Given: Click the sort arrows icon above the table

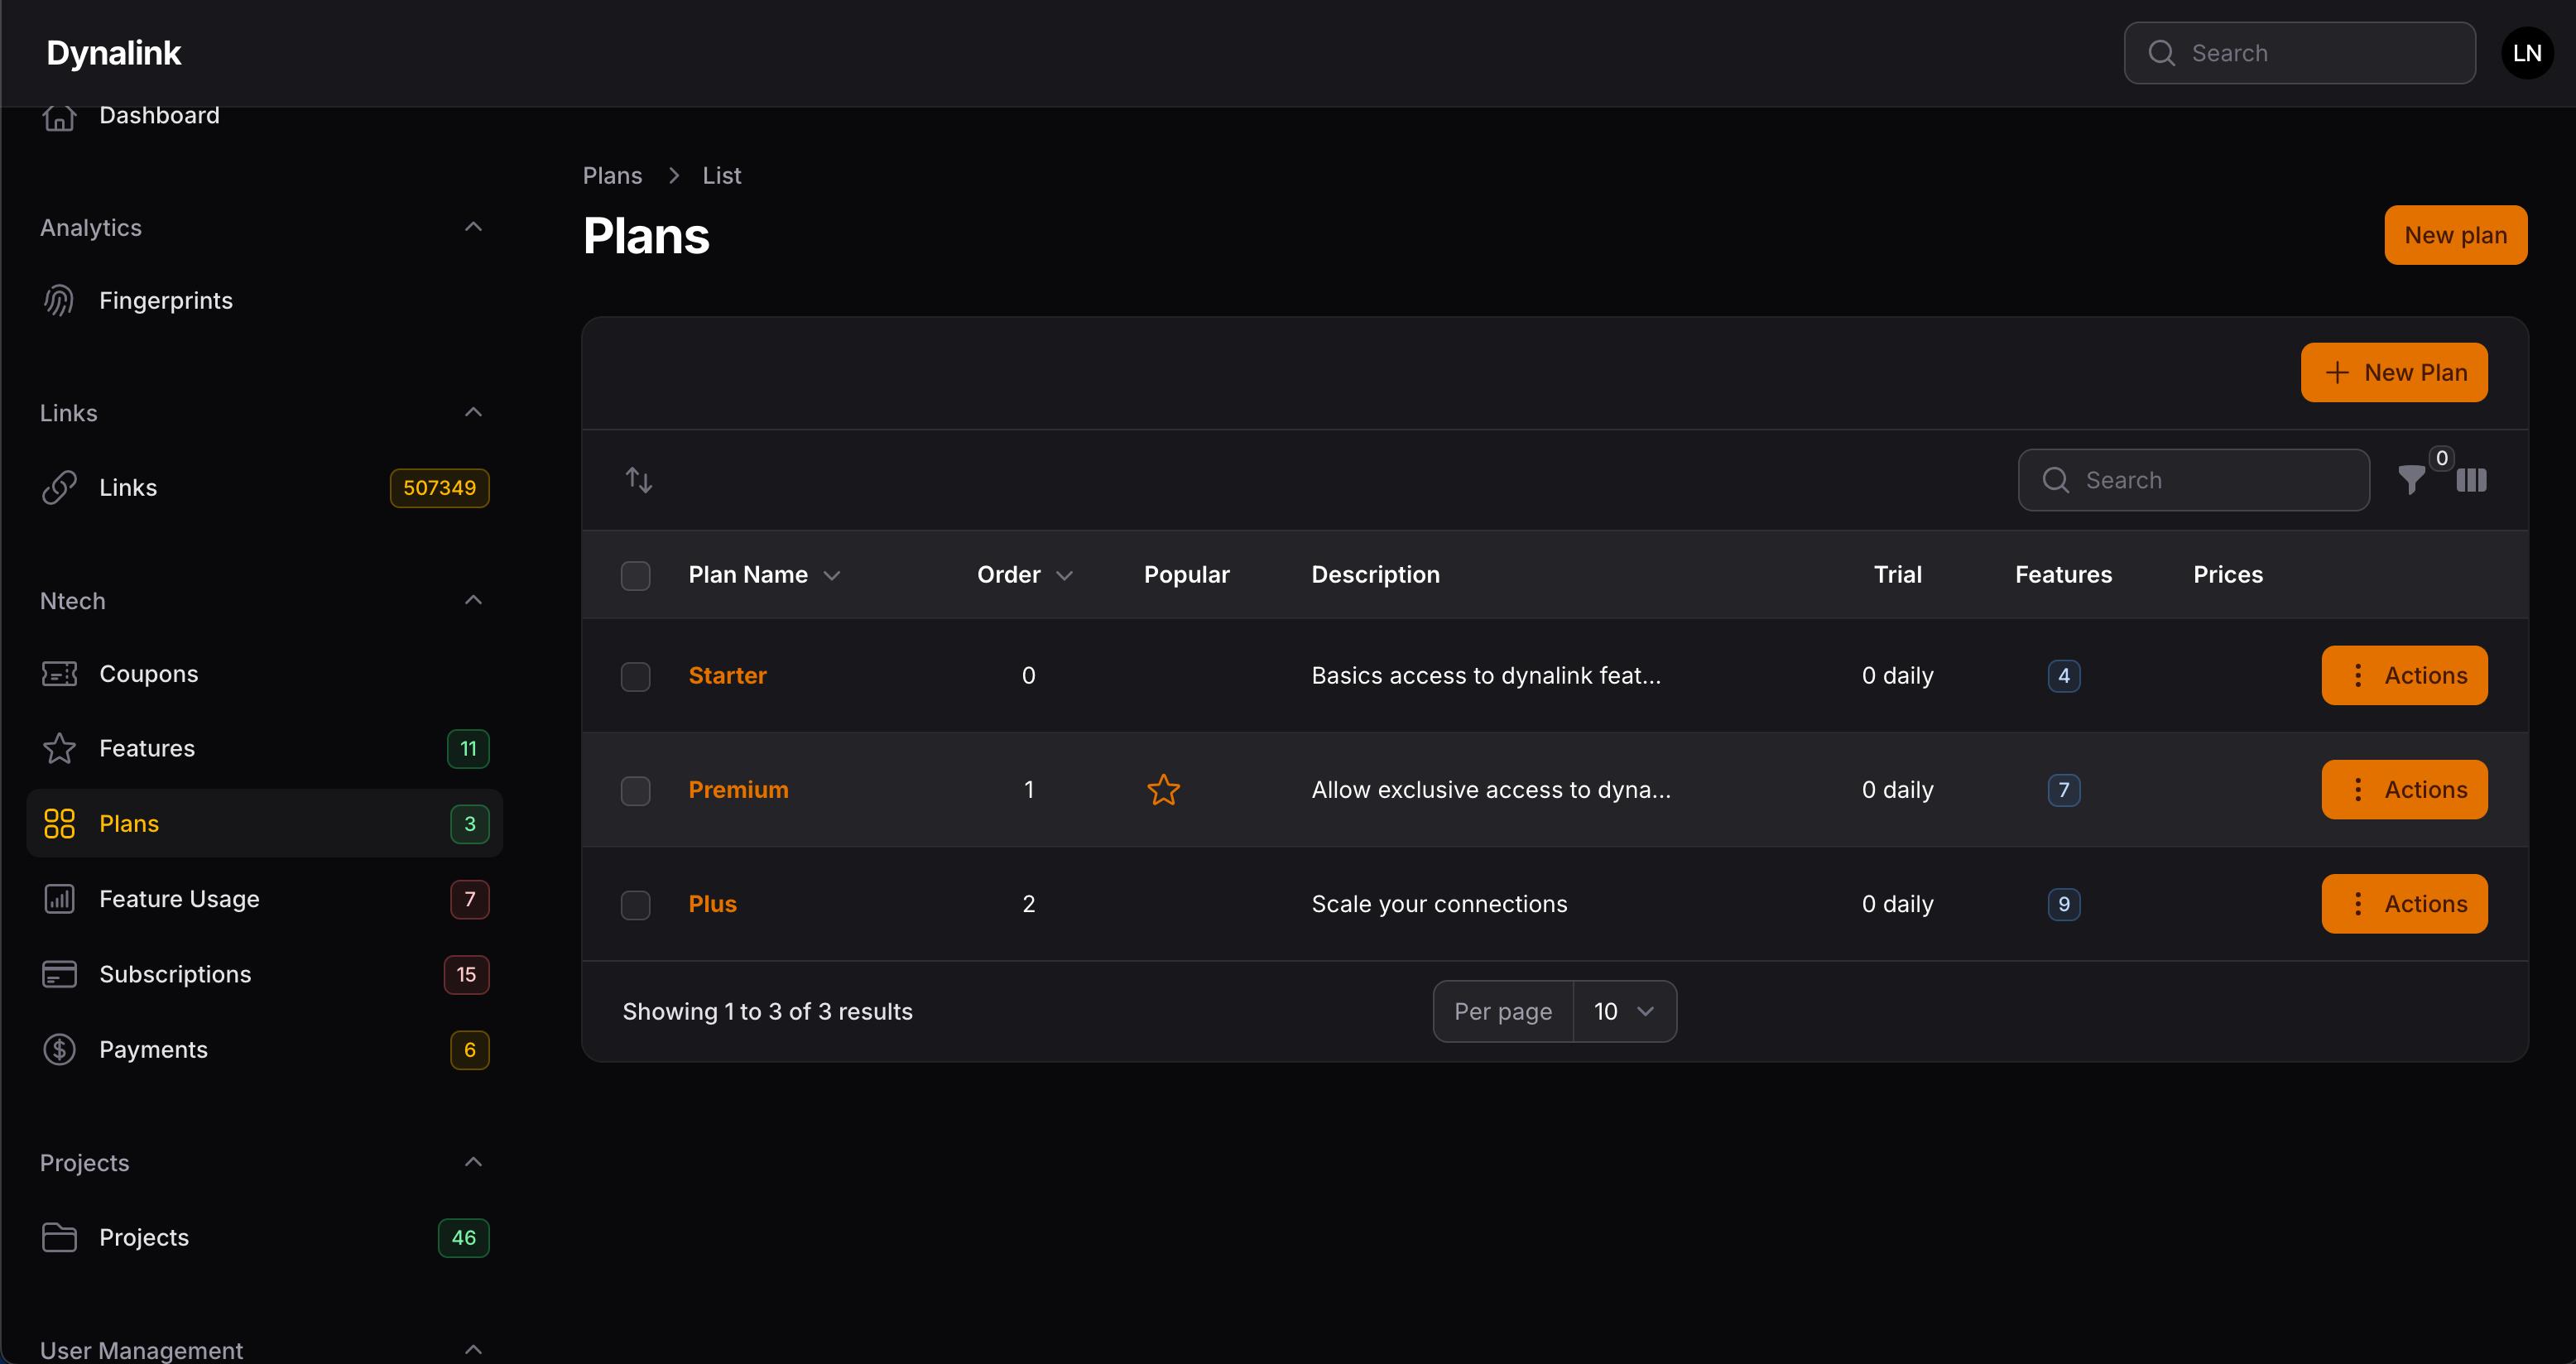Looking at the screenshot, I should [638, 480].
